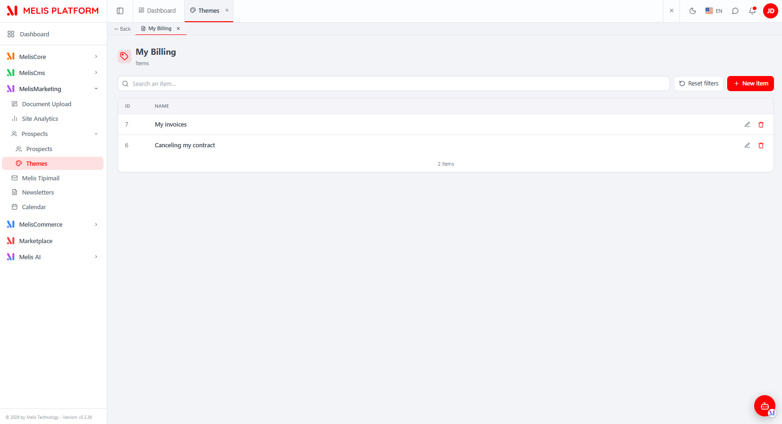Expand the MelisCms menu
This screenshot has height=424, width=782.
click(x=53, y=73)
